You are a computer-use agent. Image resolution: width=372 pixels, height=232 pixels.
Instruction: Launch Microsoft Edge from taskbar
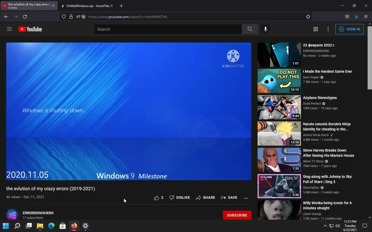pyautogui.click(x=51, y=226)
